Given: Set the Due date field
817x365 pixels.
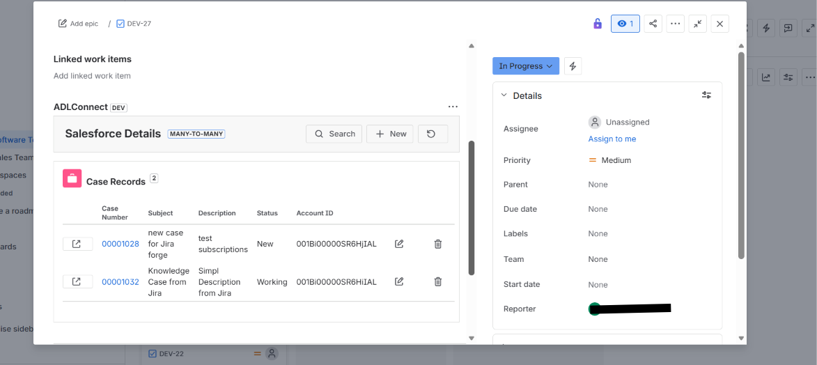Looking at the screenshot, I should pyautogui.click(x=598, y=209).
